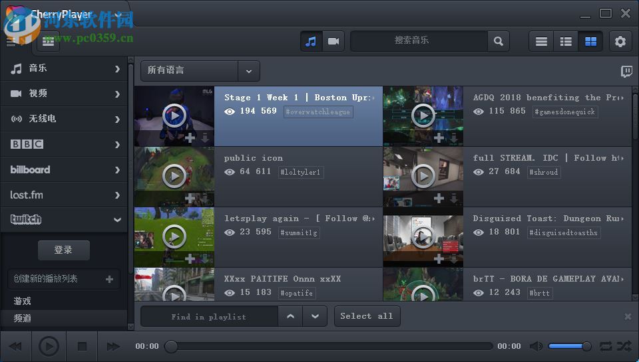Collapse the twitch sidebar section

point(64,220)
